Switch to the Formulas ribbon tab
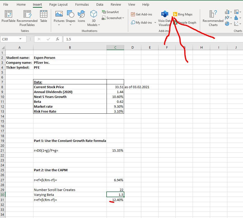Screen dimensions: 243x218 click(x=82, y=4)
